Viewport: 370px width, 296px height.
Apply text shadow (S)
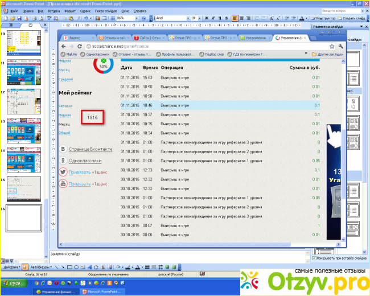coord(227,18)
